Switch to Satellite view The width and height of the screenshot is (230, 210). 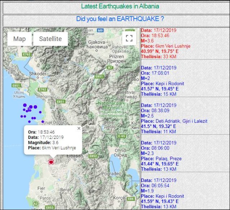tap(50, 39)
